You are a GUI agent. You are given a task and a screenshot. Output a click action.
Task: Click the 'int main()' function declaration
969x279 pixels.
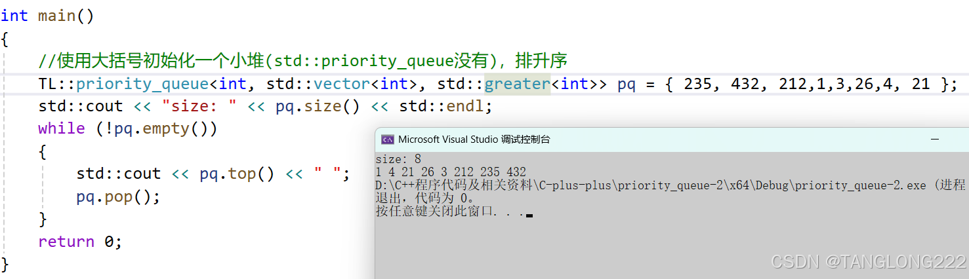tap(47, 16)
